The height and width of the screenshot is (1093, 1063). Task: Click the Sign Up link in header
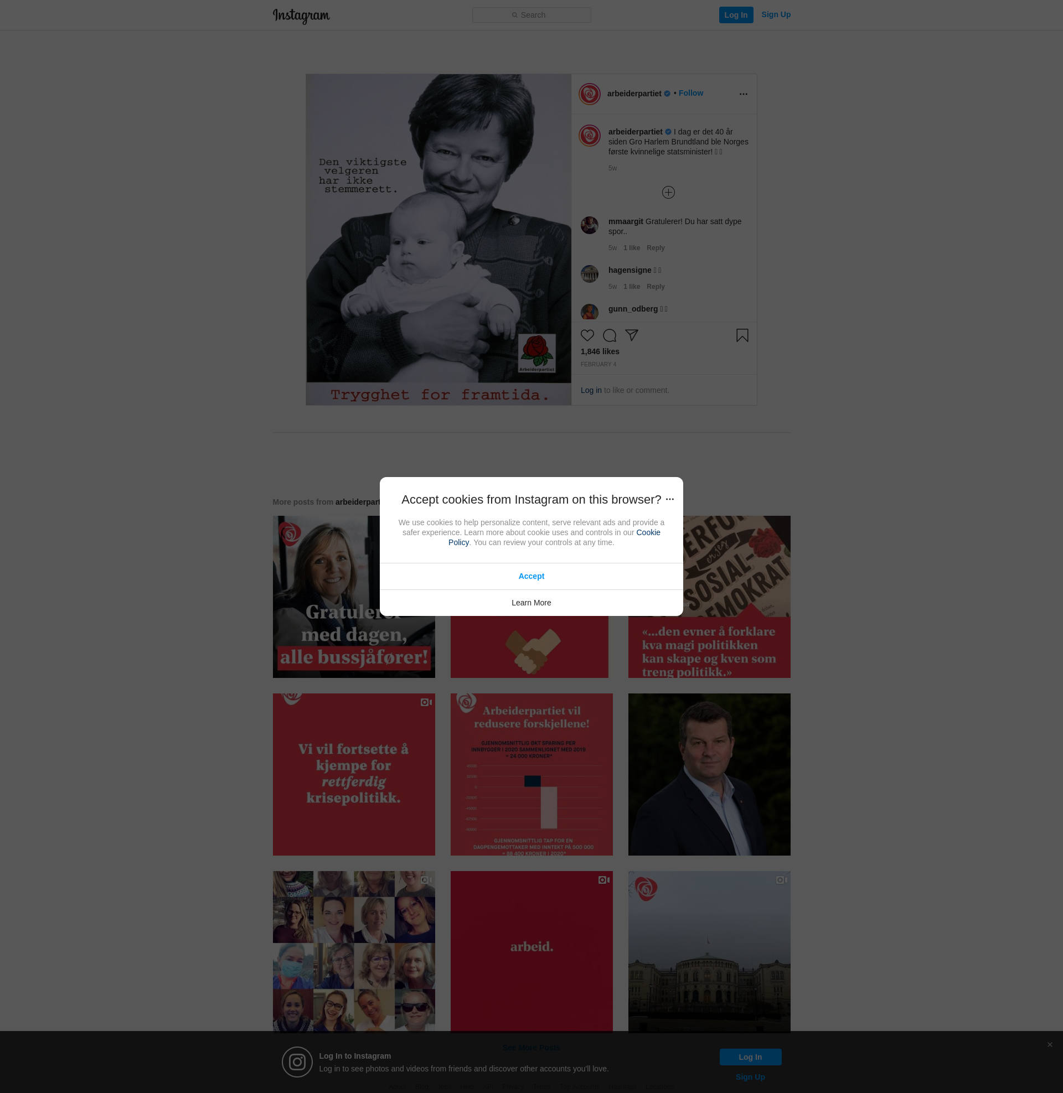[x=776, y=14]
